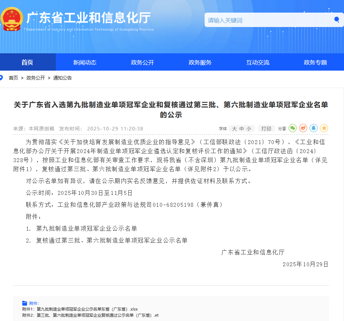The height and width of the screenshot is (321, 344).
Task: Expand the 政务公开 navigation menu
Action: [142, 62]
